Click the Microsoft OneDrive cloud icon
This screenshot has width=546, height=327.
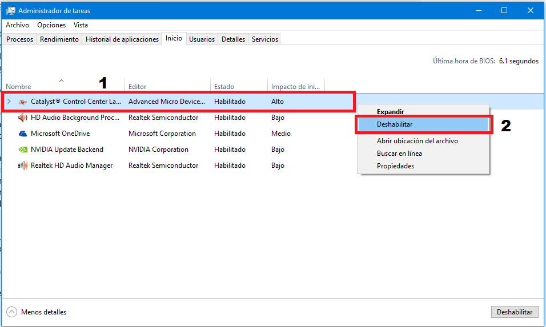23,134
